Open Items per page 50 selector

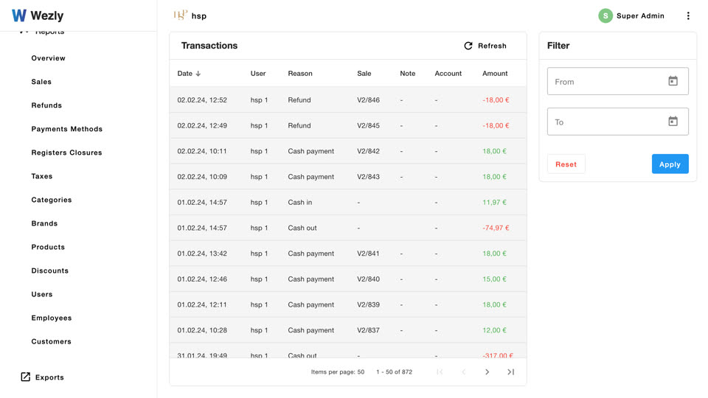[x=337, y=371]
